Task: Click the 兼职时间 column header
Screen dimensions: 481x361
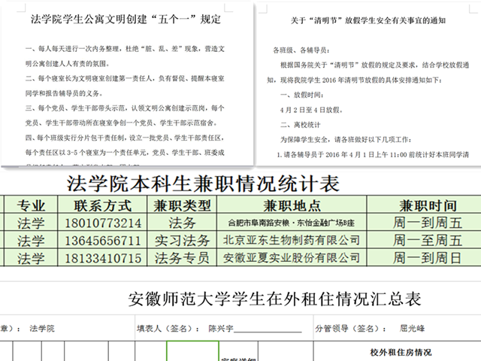Action: coord(423,205)
